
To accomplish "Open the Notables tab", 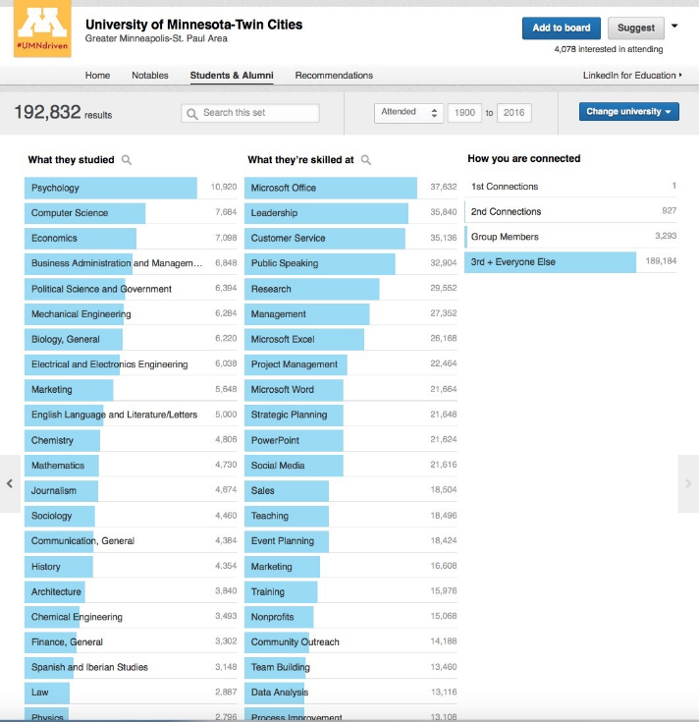I will point(150,76).
